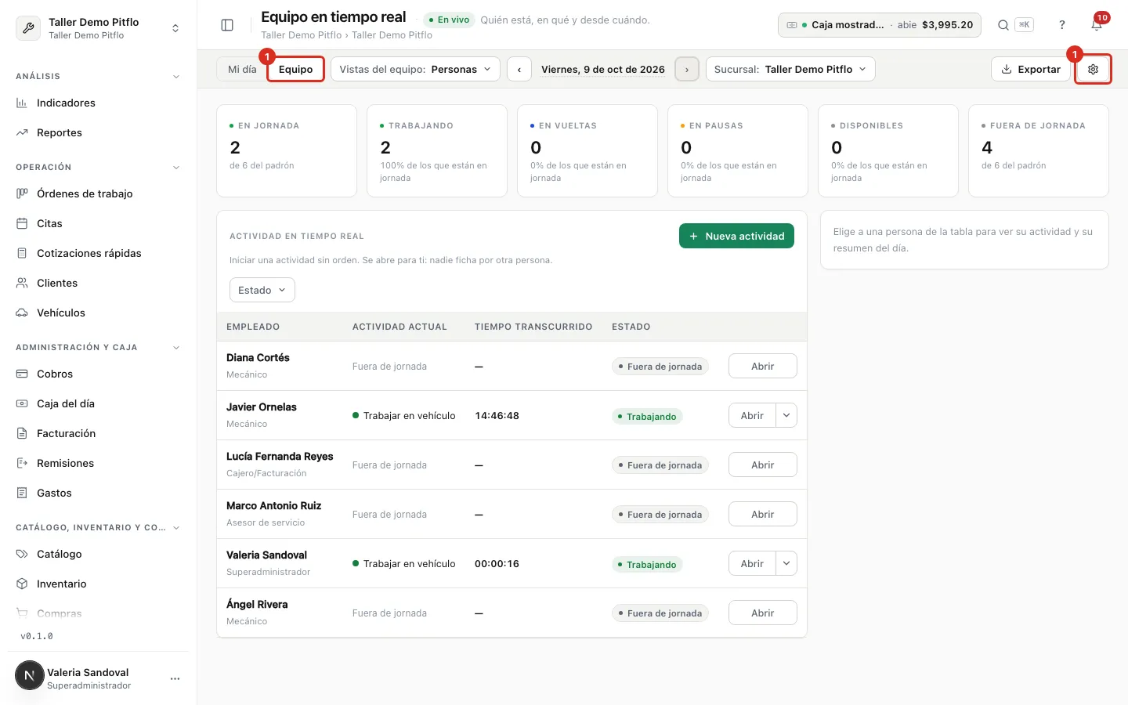Viewport: 1128px width, 705px height.
Task: Click Abrir for Lucía Fernanda Reyes
Action: click(763, 465)
